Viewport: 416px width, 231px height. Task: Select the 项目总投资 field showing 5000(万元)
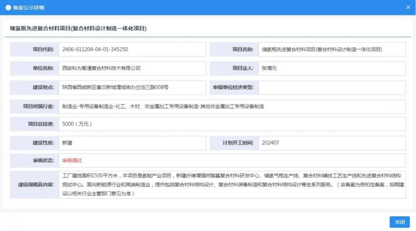[x=232, y=124]
